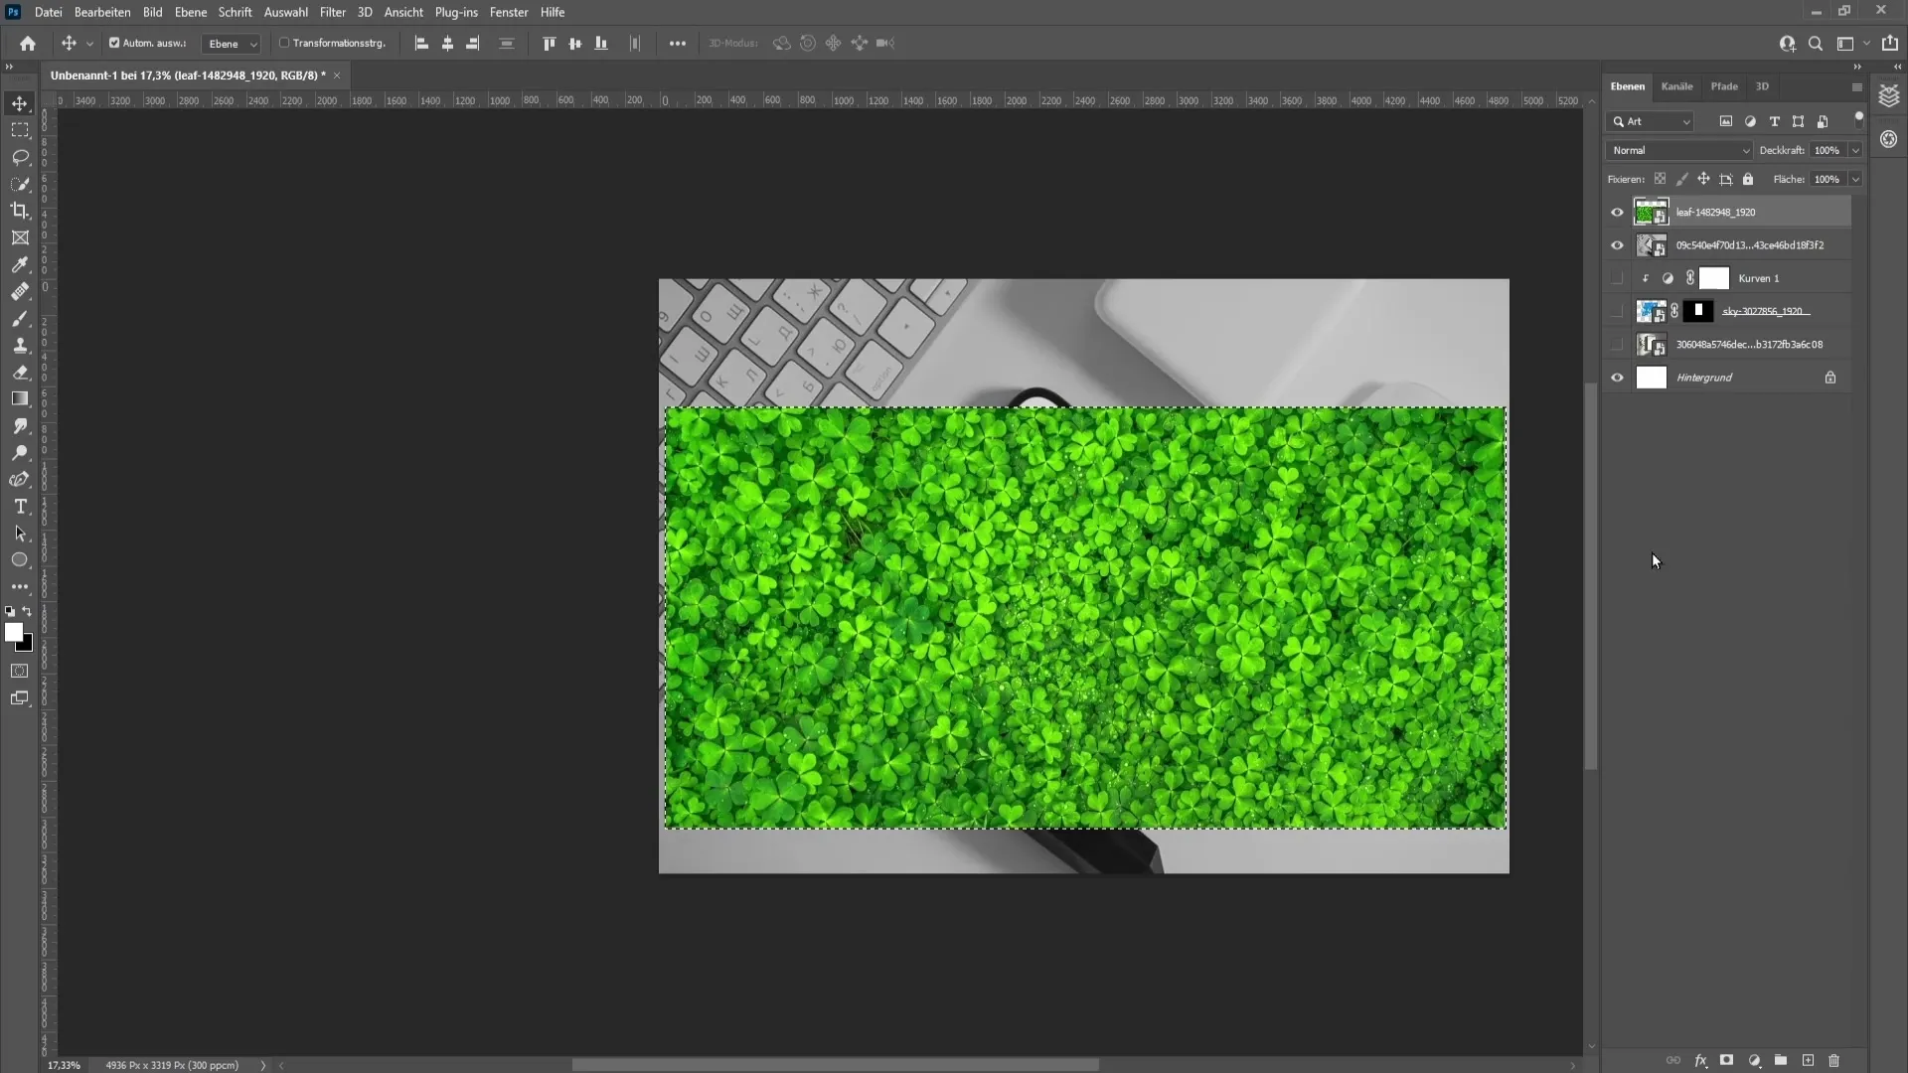Image resolution: width=1908 pixels, height=1073 pixels.
Task: Select the Gradient tool
Action: pos(20,398)
